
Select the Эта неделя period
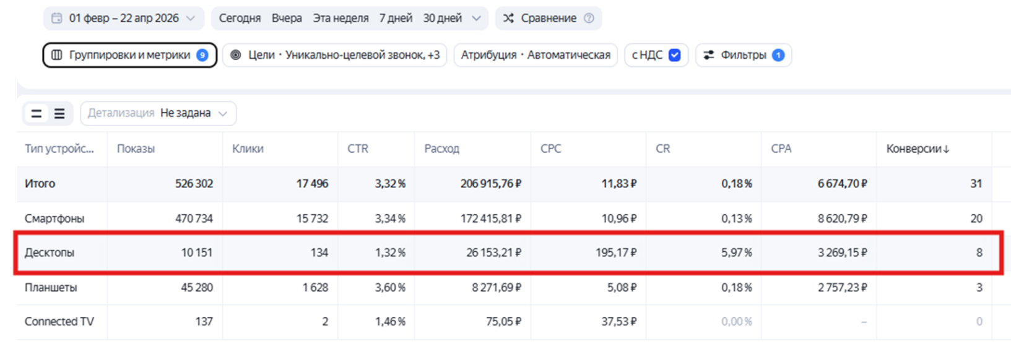click(341, 19)
